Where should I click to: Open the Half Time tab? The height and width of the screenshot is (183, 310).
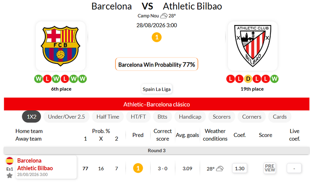coord(108,117)
